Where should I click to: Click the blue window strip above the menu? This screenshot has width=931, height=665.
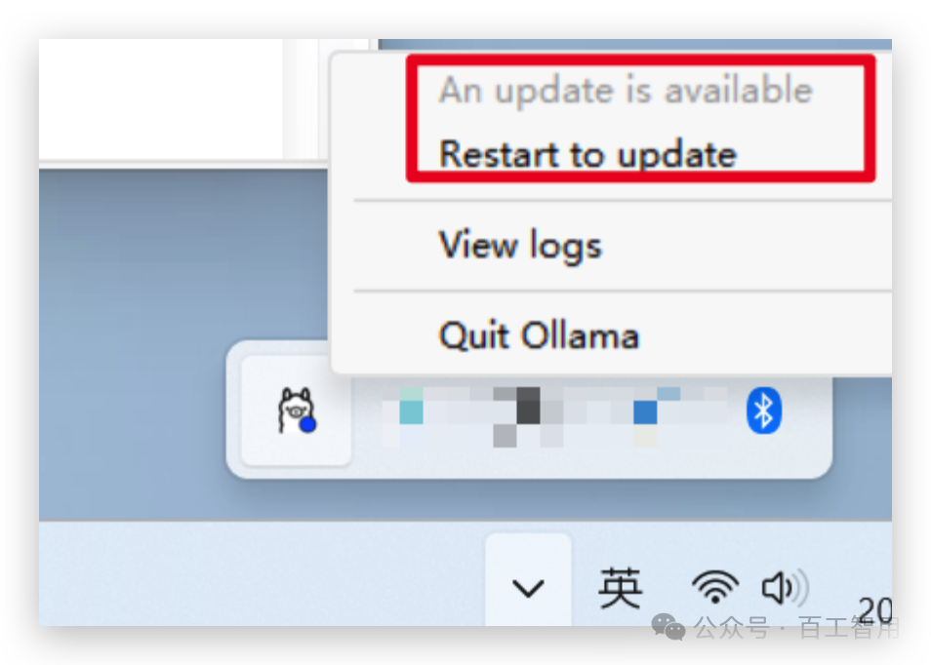(x=635, y=45)
